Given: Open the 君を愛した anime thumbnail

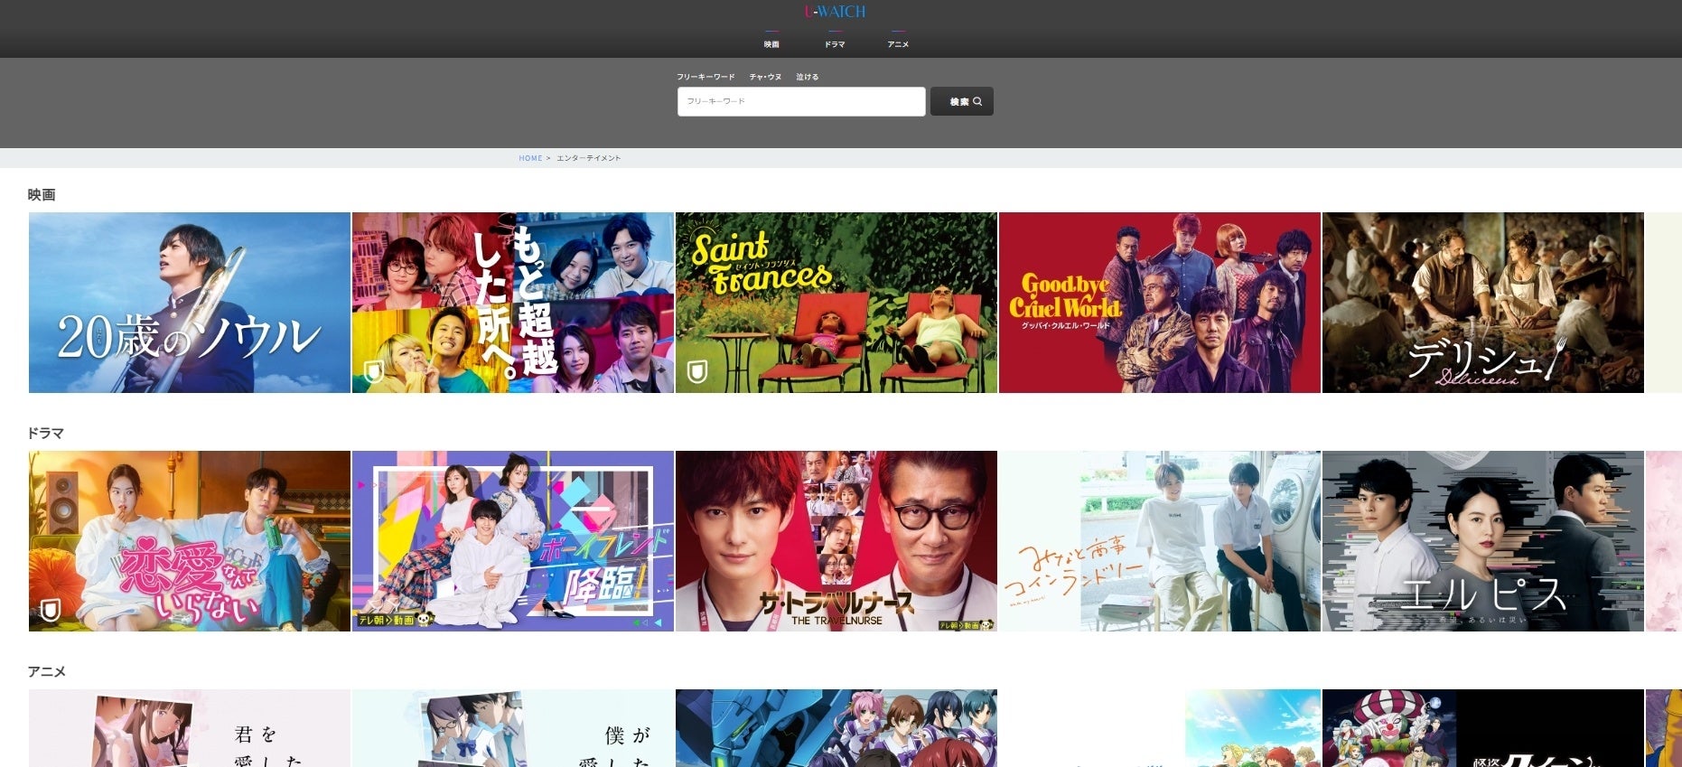Looking at the screenshot, I should point(190,728).
